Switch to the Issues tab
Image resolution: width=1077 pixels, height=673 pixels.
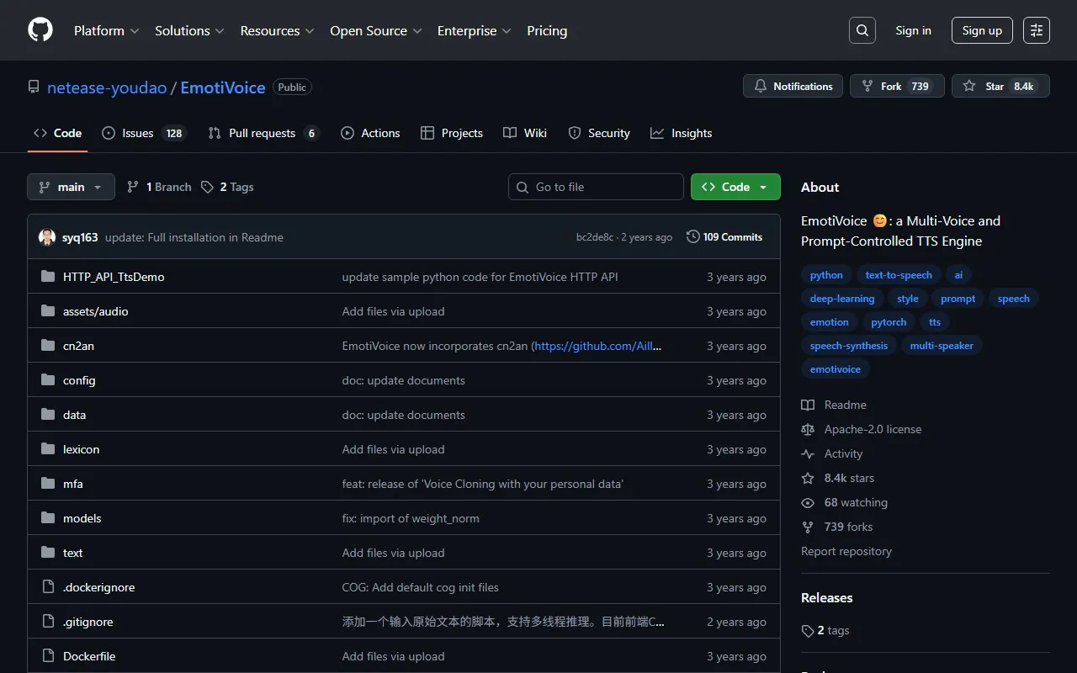click(x=142, y=133)
